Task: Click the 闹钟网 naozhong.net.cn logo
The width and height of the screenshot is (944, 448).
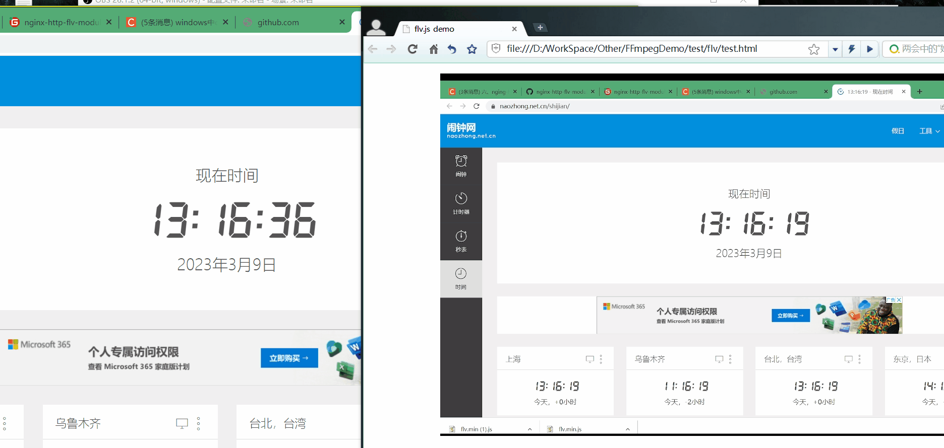Action: [471, 130]
